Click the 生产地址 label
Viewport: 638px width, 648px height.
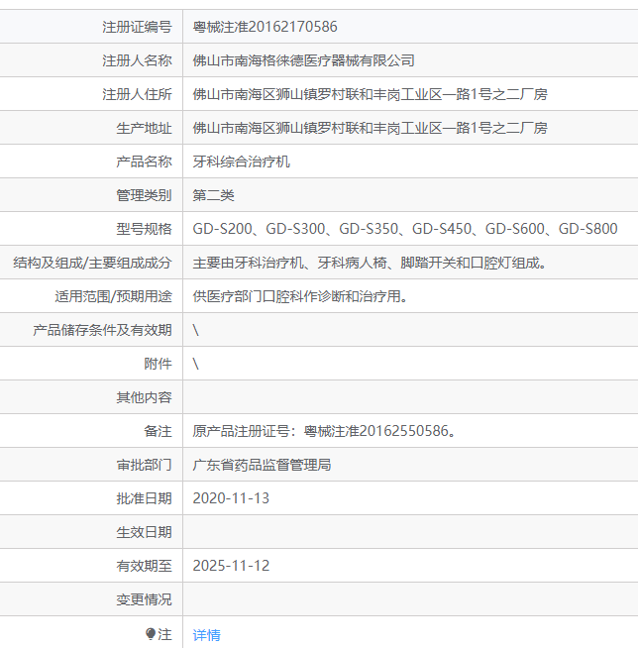click(x=144, y=128)
